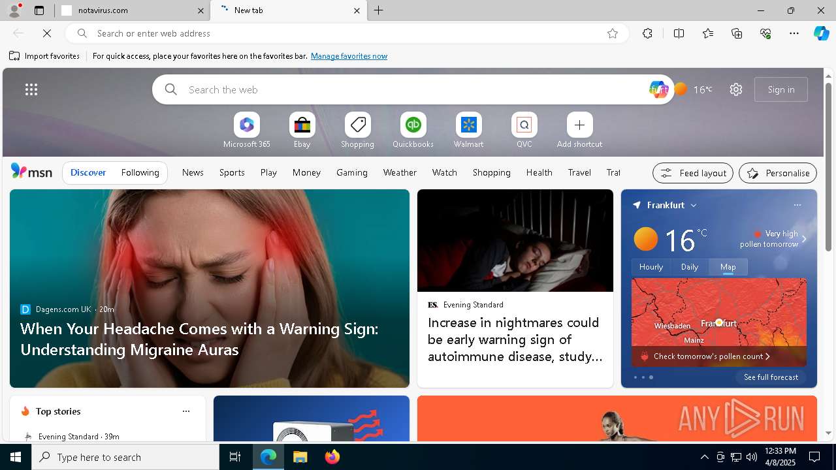Open the Walmart shortcut
The image size is (836, 470).
(x=468, y=131)
